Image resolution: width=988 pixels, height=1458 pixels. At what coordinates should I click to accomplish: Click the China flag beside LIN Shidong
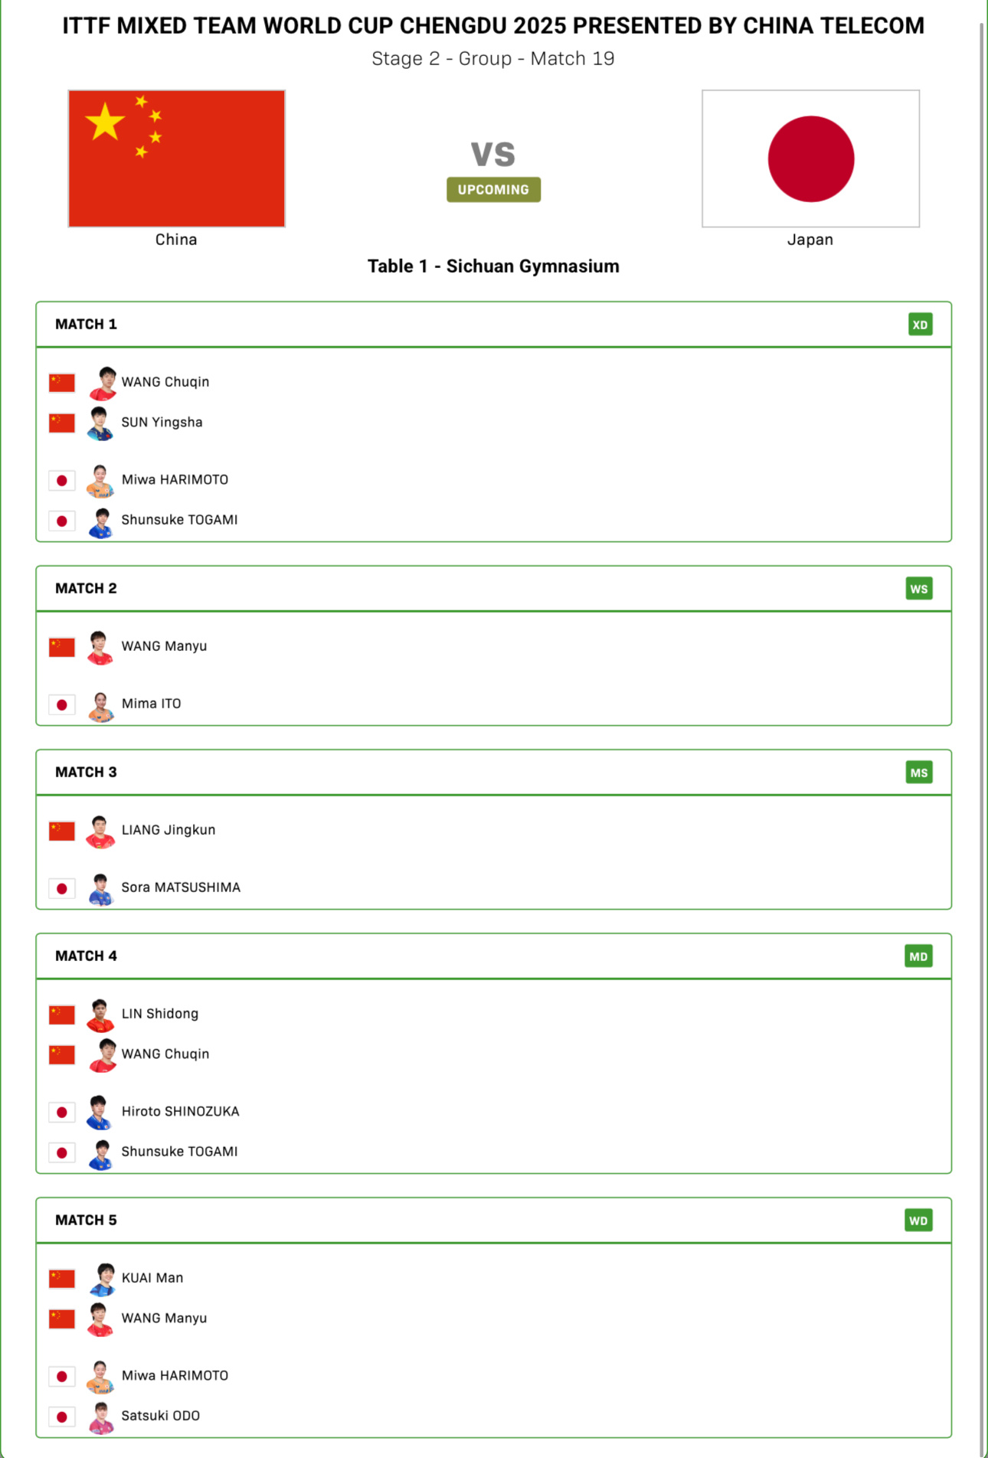62,1015
